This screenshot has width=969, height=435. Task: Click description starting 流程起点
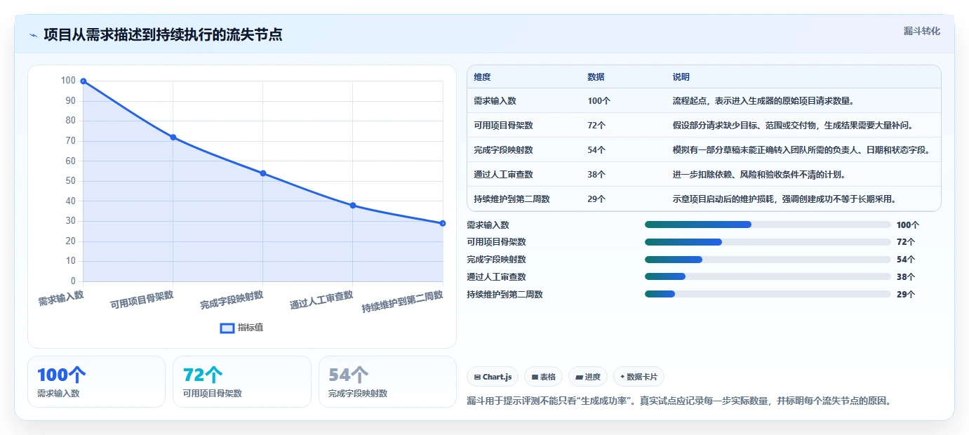(x=763, y=101)
